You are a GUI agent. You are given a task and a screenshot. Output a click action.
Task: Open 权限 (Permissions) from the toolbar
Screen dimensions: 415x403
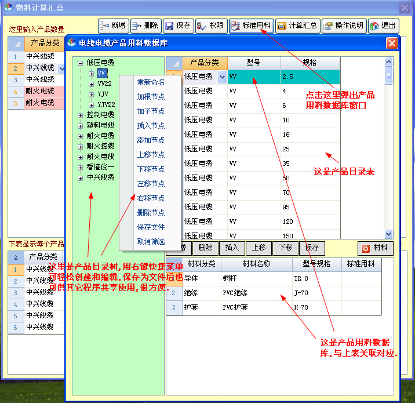pos(210,26)
